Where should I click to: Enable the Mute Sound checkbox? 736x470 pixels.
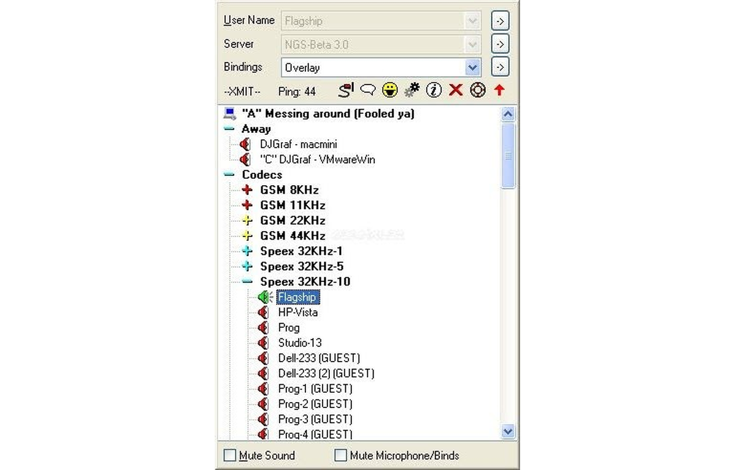pos(229,455)
